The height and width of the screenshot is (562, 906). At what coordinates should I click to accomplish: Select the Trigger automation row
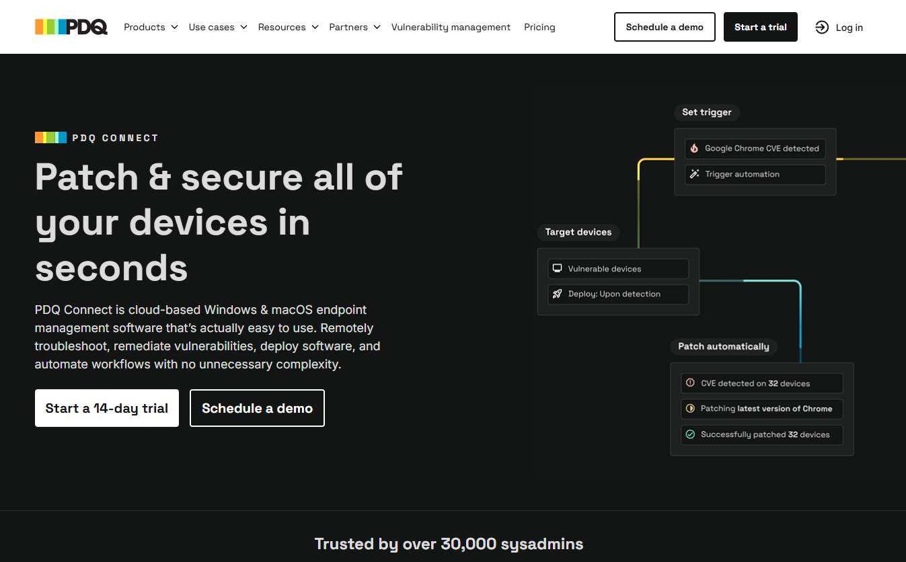(755, 174)
